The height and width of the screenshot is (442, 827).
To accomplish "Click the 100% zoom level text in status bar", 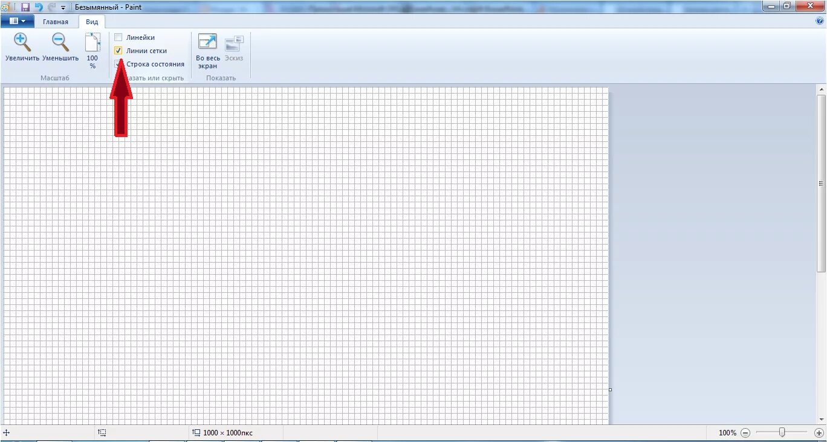I will click(728, 433).
